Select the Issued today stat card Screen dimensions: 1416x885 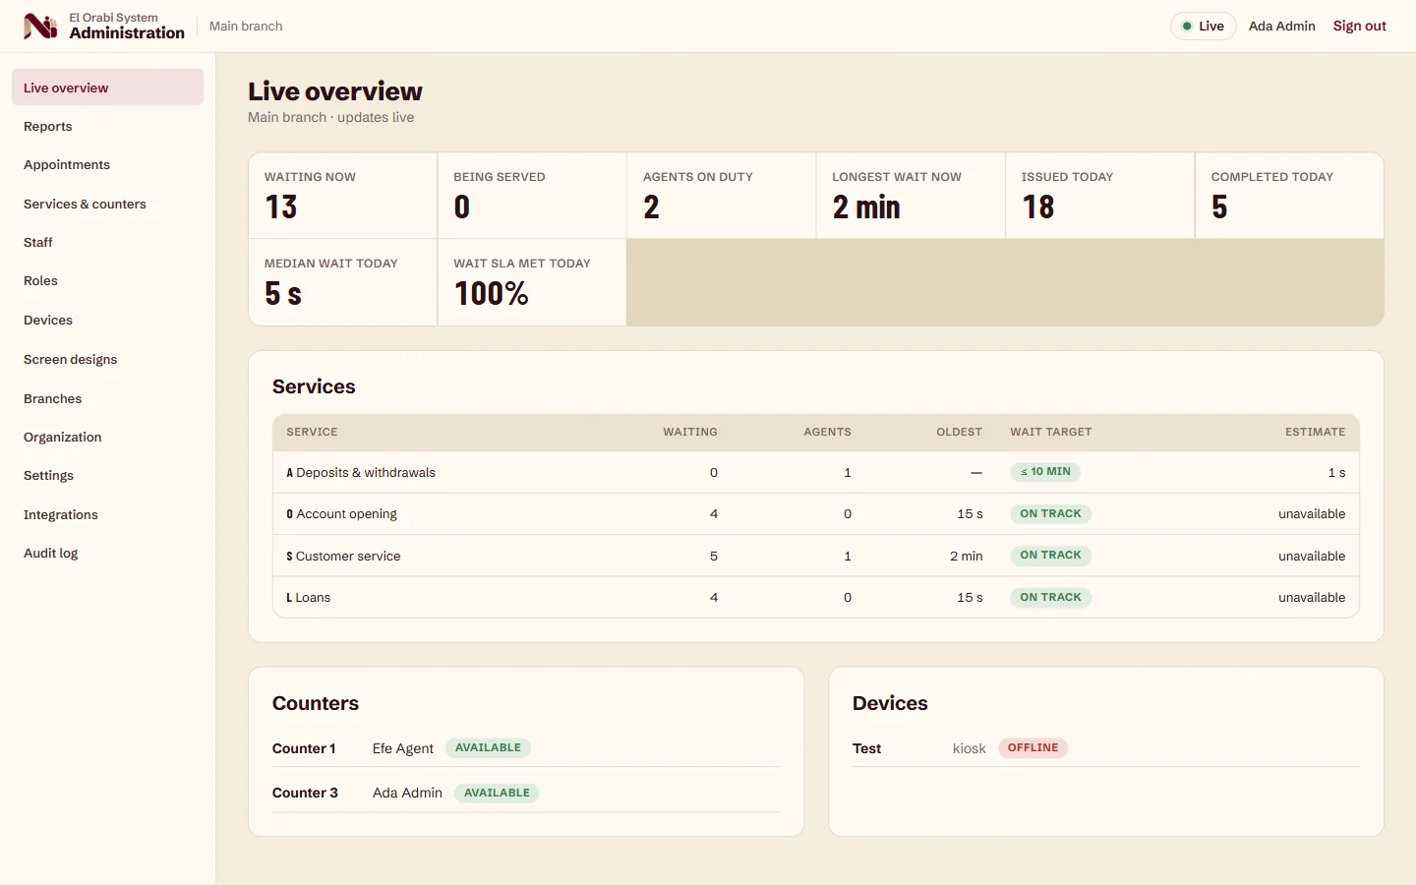point(1099,196)
